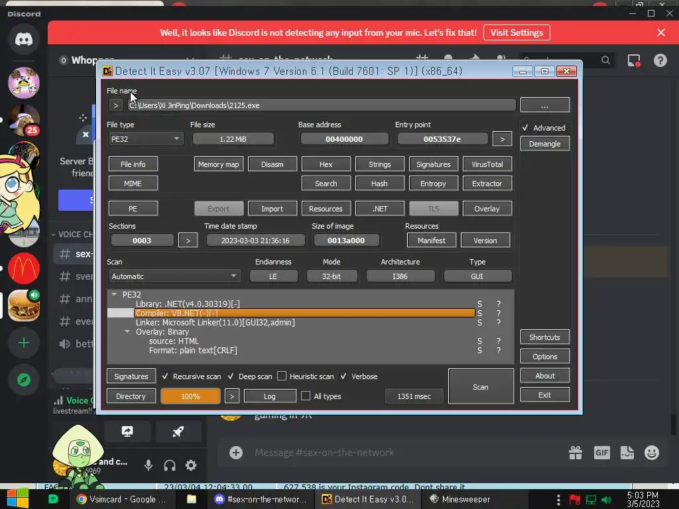
Task: Open Discord inbox icon
Action: pyautogui.click(x=634, y=60)
